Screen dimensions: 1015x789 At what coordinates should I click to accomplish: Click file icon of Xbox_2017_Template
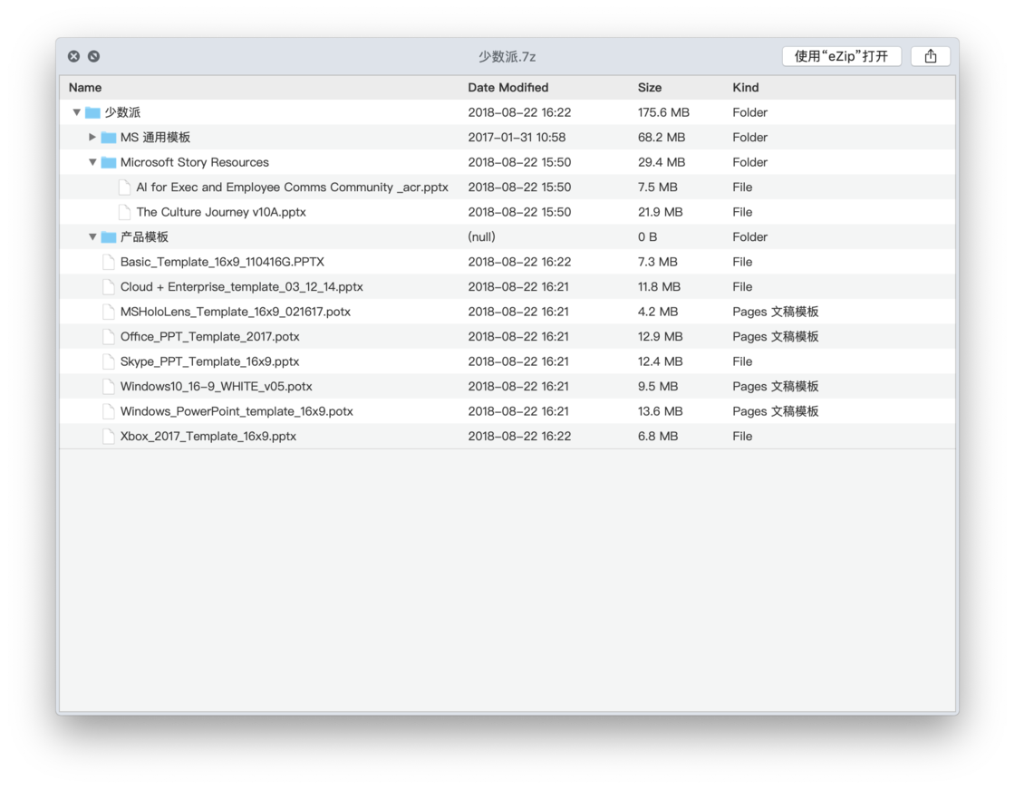coord(109,437)
